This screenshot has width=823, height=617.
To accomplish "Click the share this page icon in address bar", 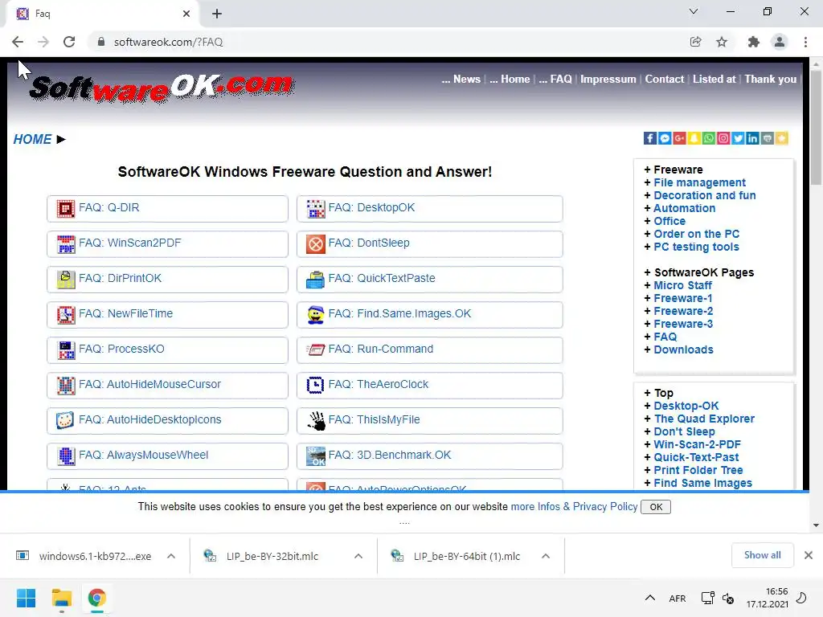I will (695, 42).
